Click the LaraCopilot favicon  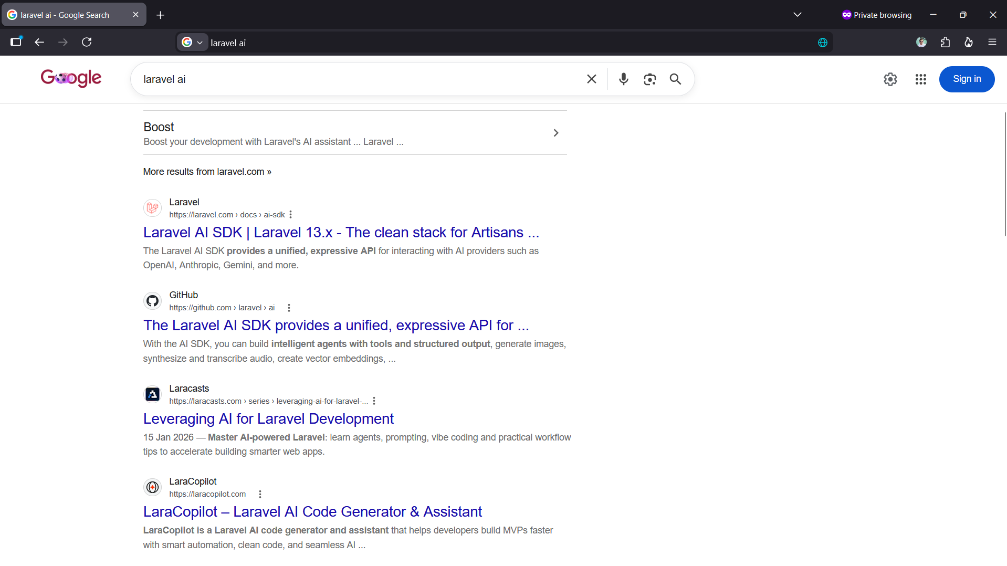coord(152,487)
